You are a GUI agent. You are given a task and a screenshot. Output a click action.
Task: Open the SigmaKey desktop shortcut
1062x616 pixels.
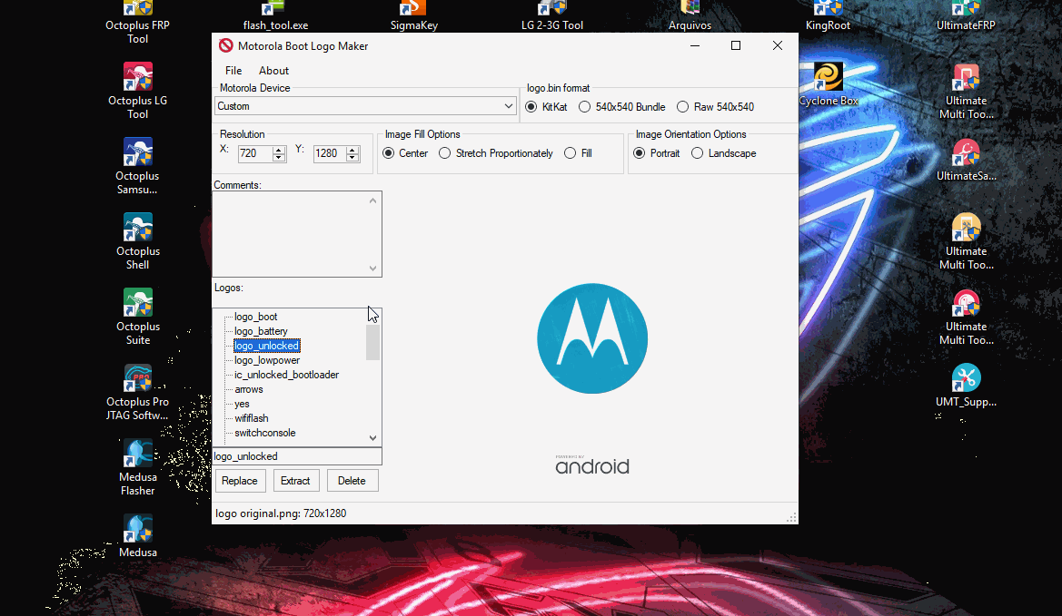click(x=414, y=16)
